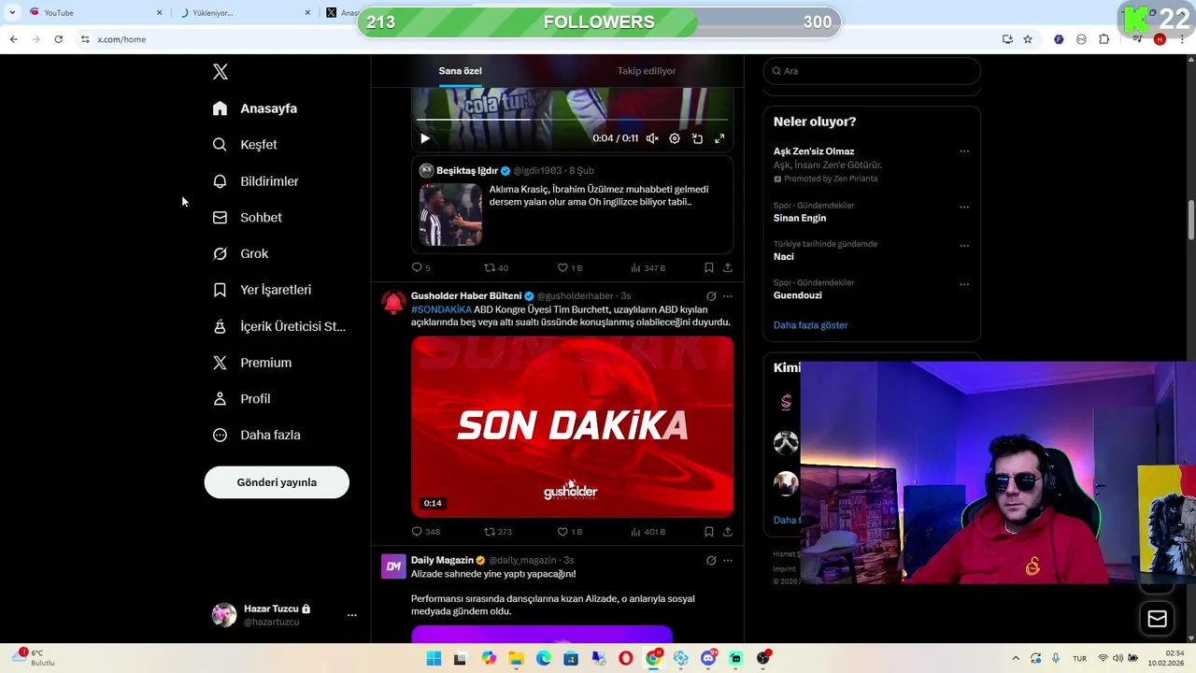The width and height of the screenshot is (1196, 673).
Task: Open Discord from taskbar
Action: tap(708, 659)
